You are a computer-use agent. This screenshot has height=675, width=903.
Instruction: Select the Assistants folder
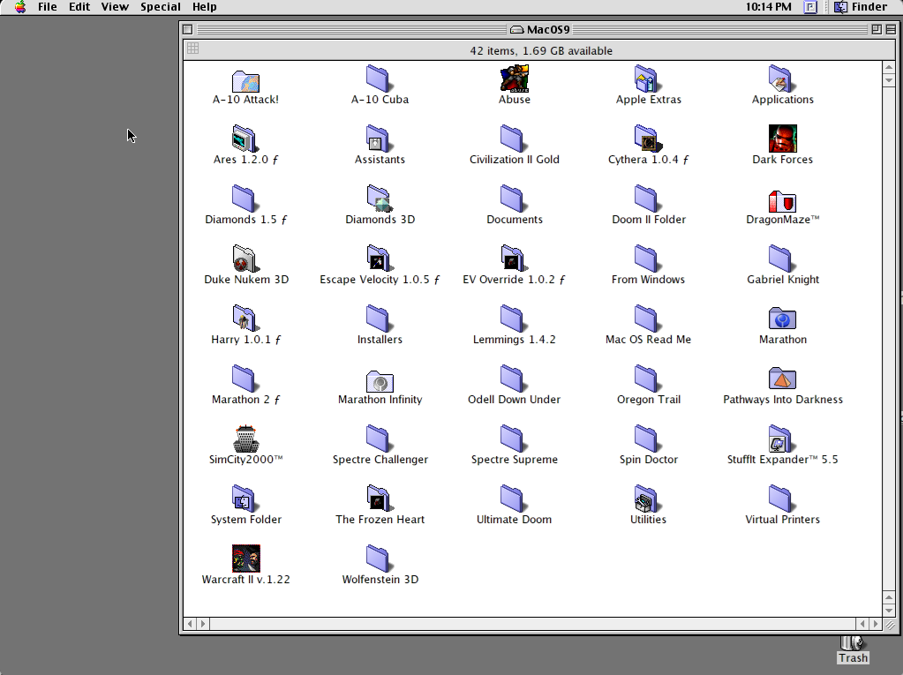(379, 139)
